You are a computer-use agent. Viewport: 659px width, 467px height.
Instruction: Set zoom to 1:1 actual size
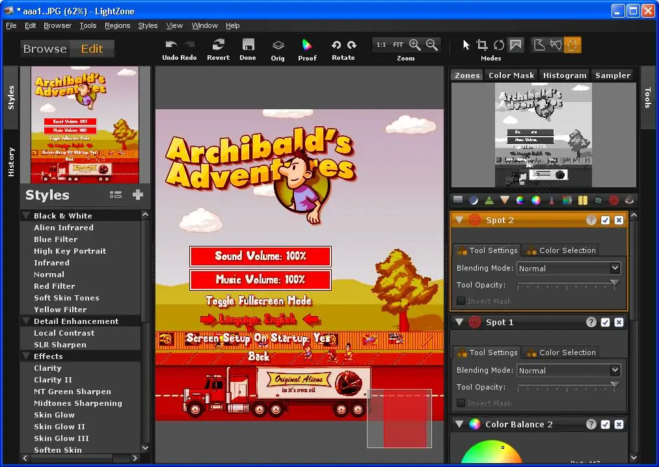(x=381, y=45)
